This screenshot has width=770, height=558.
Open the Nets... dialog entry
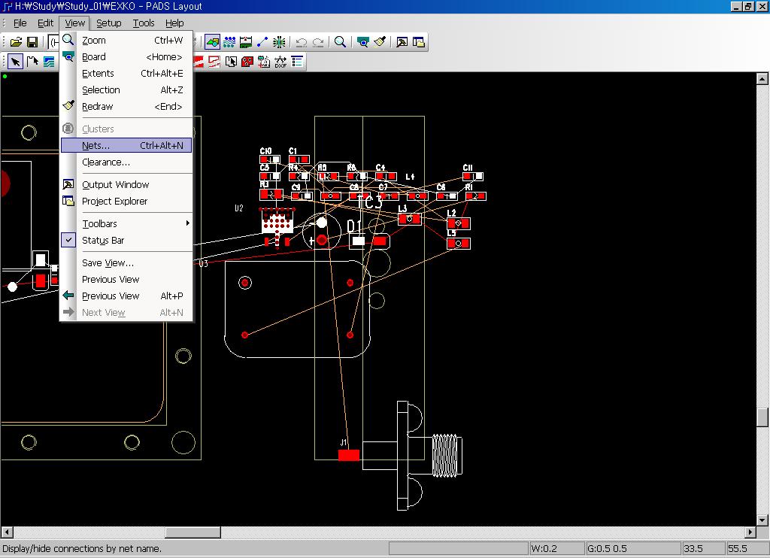[x=126, y=145]
